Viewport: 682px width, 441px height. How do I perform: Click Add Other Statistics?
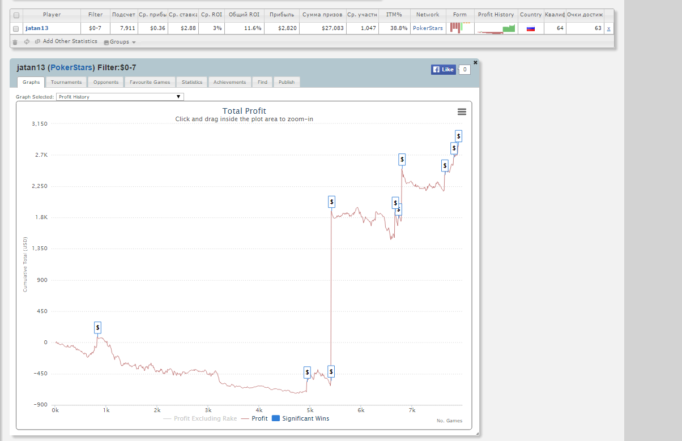pyautogui.click(x=70, y=41)
